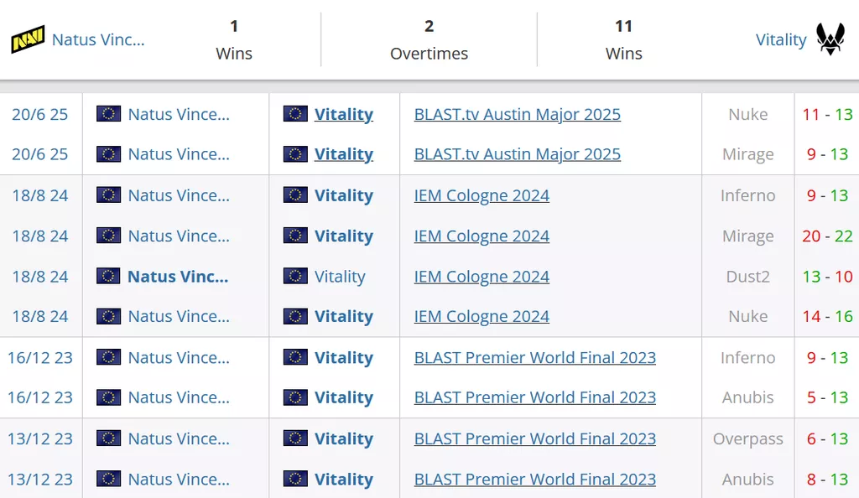Viewport: 859px width, 498px height.
Task: Open BLAST.tv Austin Major 2025 link, Nuke row
Action: pyautogui.click(x=517, y=114)
